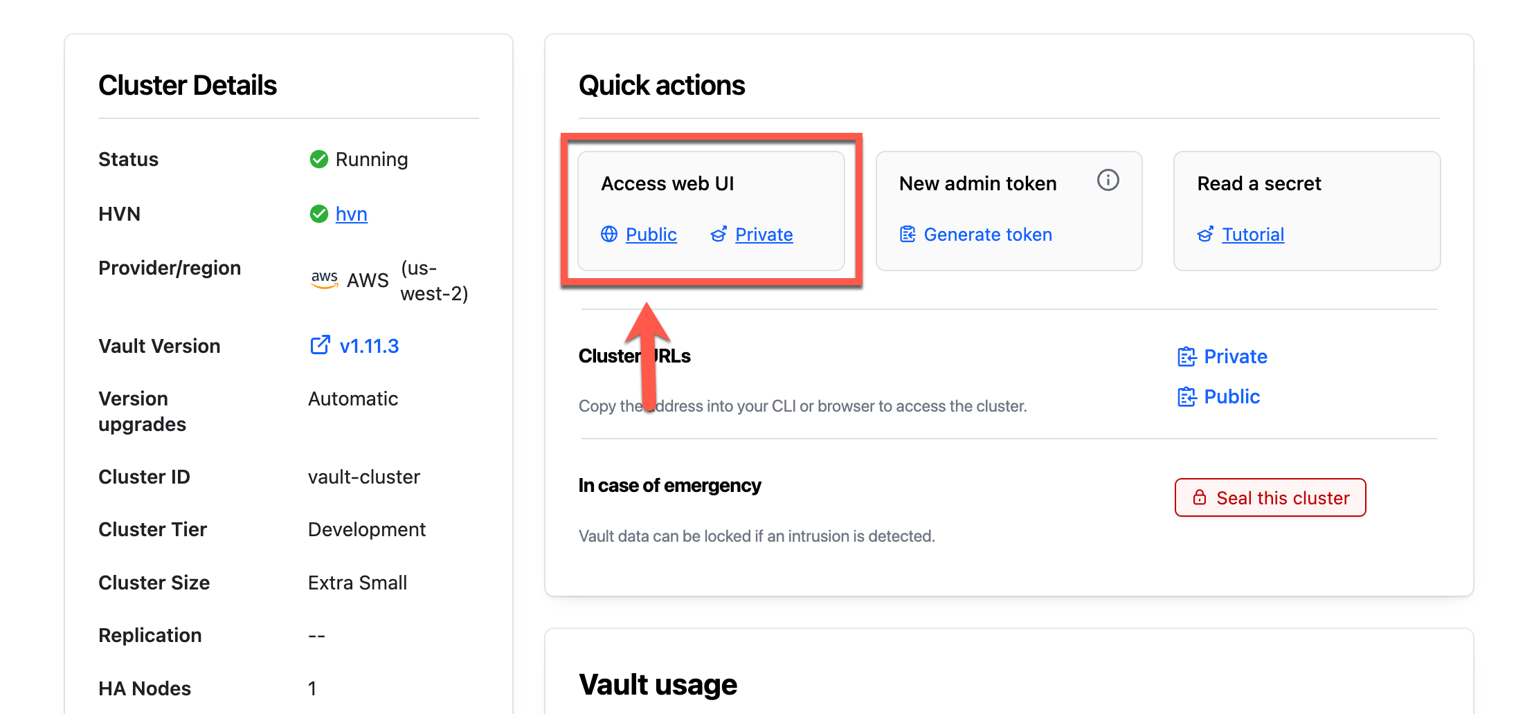
Task: Click the Seal this cluster button
Action: (1270, 497)
